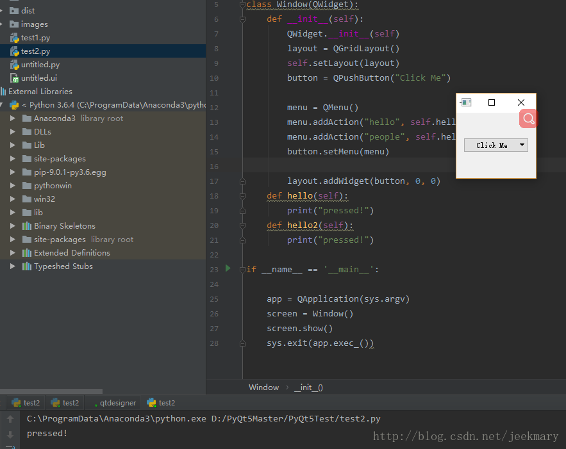The height and width of the screenshot is (449, 566).
Task: Open the dist folder icon
Action: (x=14, y=11)
